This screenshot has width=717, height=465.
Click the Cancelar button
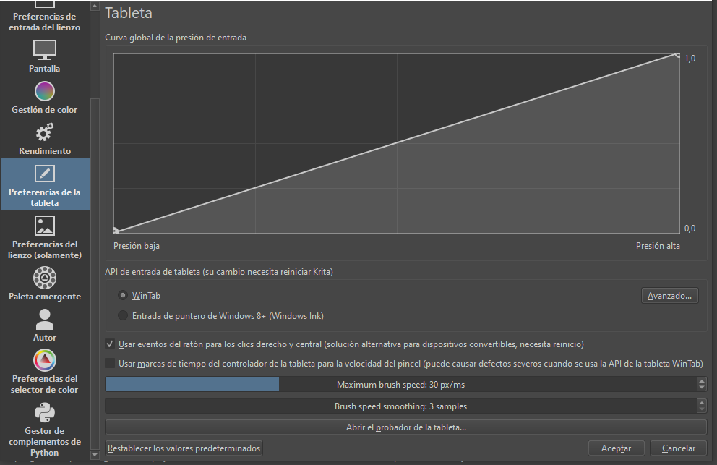[x=679, y=448]
